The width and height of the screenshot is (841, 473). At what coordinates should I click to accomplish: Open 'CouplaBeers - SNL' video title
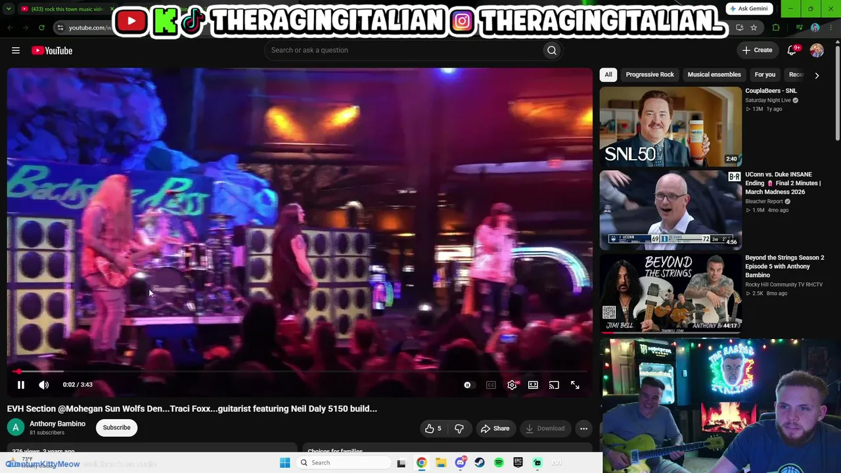pos(771,91)
